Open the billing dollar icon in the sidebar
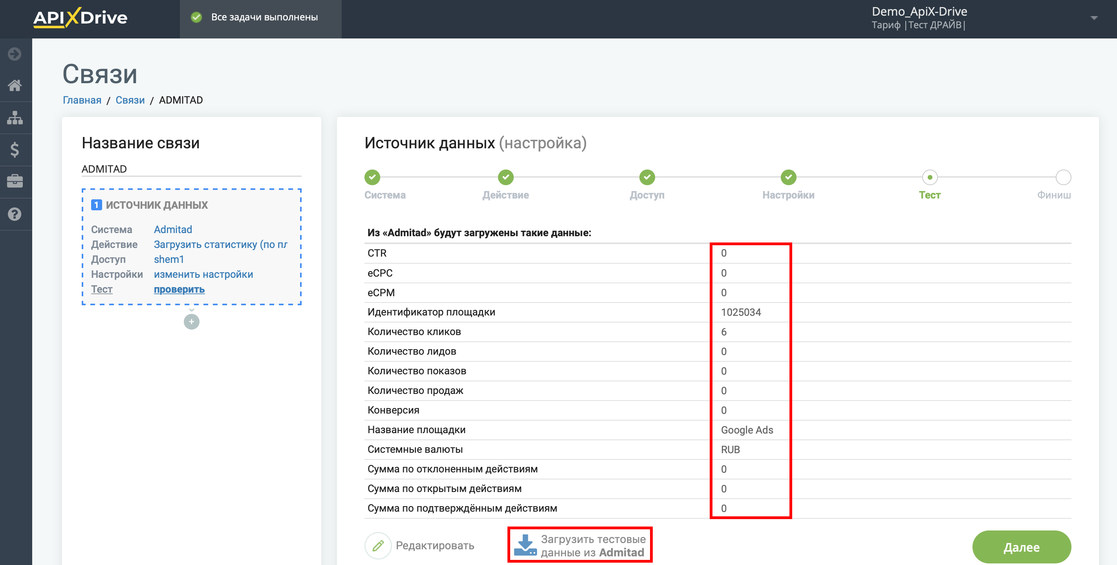The height and width of the screenshot is (565, 1117). pyautogui.click(x=15, y=149)
